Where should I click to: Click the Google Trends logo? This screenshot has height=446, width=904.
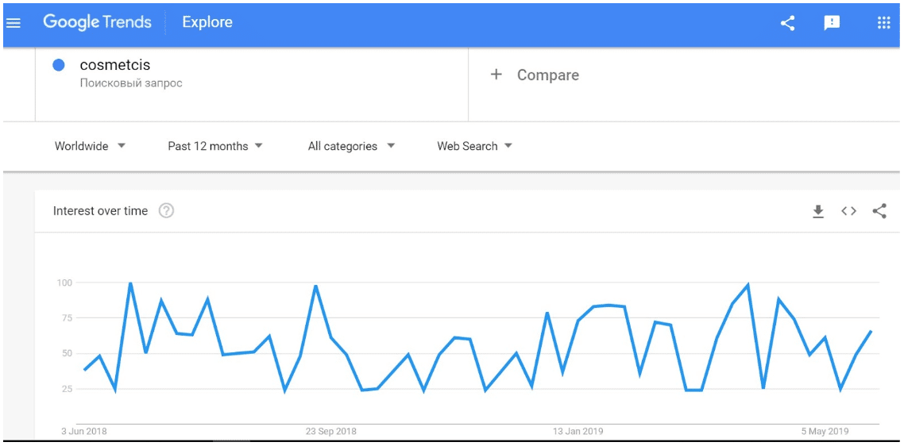[x=97, y=22]
